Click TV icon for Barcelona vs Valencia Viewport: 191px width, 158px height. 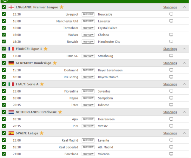pyautogui.click(x=171, y=154)
